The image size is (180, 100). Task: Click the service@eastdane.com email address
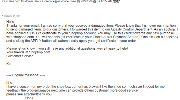60,1
